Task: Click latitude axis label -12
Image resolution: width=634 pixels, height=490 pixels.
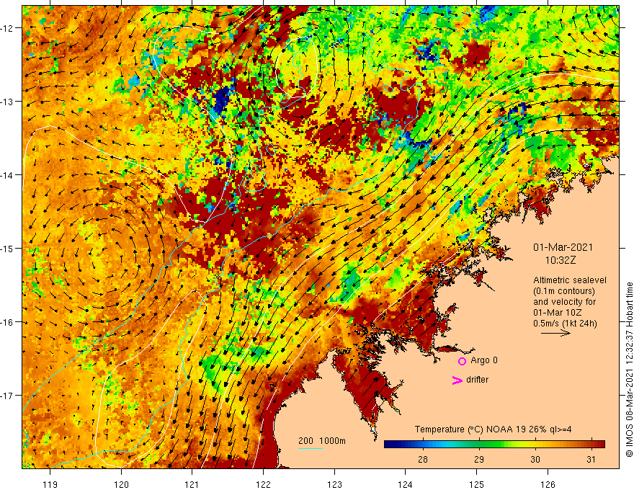Action: pos(7,28)
